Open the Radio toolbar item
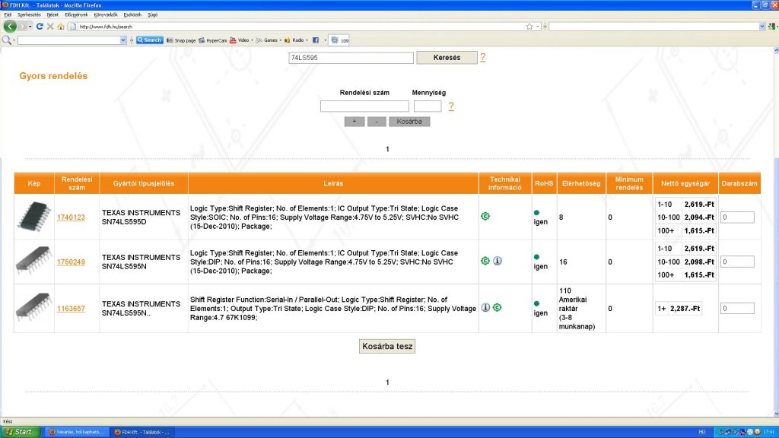The image size is (779, 438). (294, 40)
